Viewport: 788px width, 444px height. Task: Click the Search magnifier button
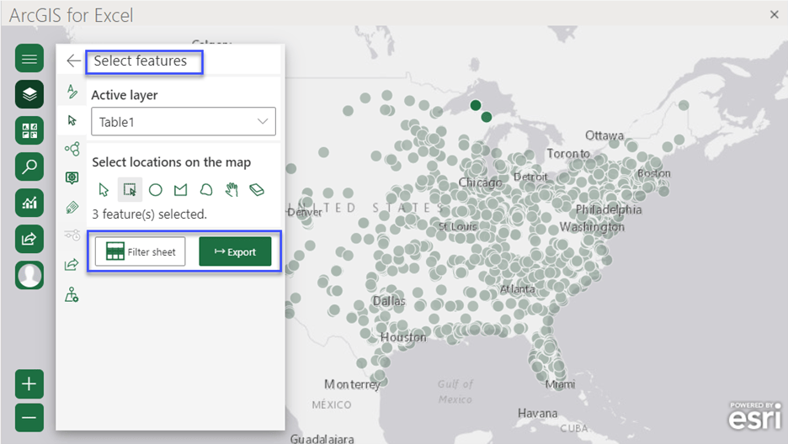(x=29, y=166)
